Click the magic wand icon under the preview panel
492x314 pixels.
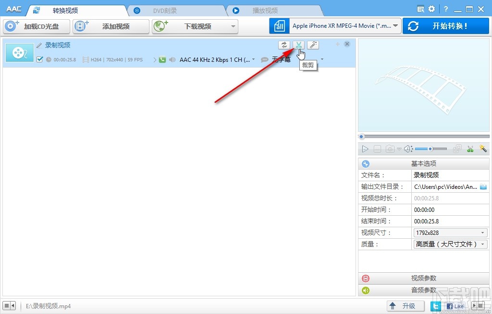click(x=482, y=149)
